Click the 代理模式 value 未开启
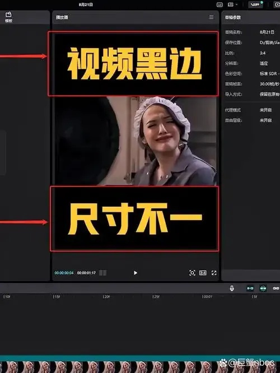 pos(265,110)
